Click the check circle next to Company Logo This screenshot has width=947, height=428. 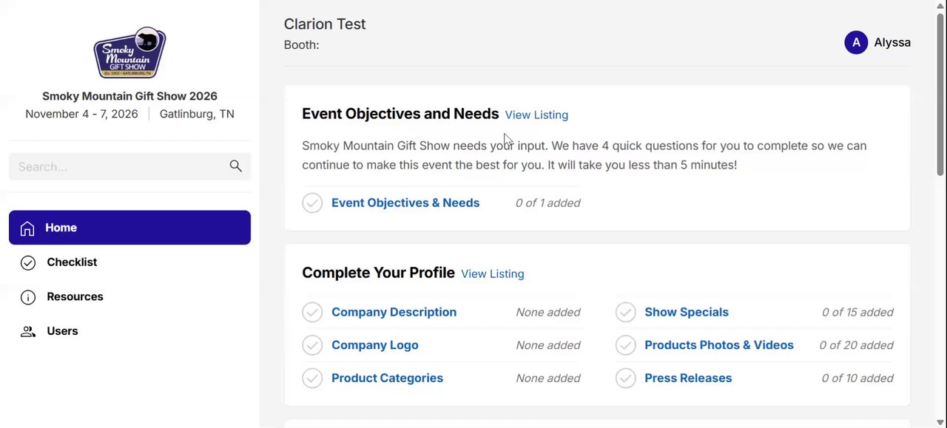312,345
